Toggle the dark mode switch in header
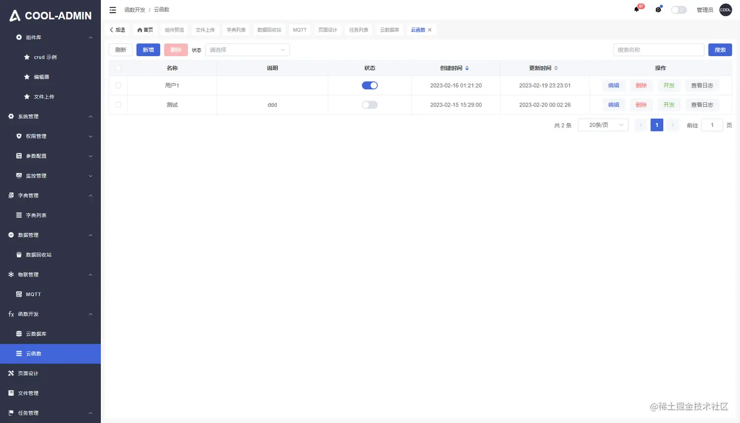Screen dimensions: 740x423 pos(679,10)
